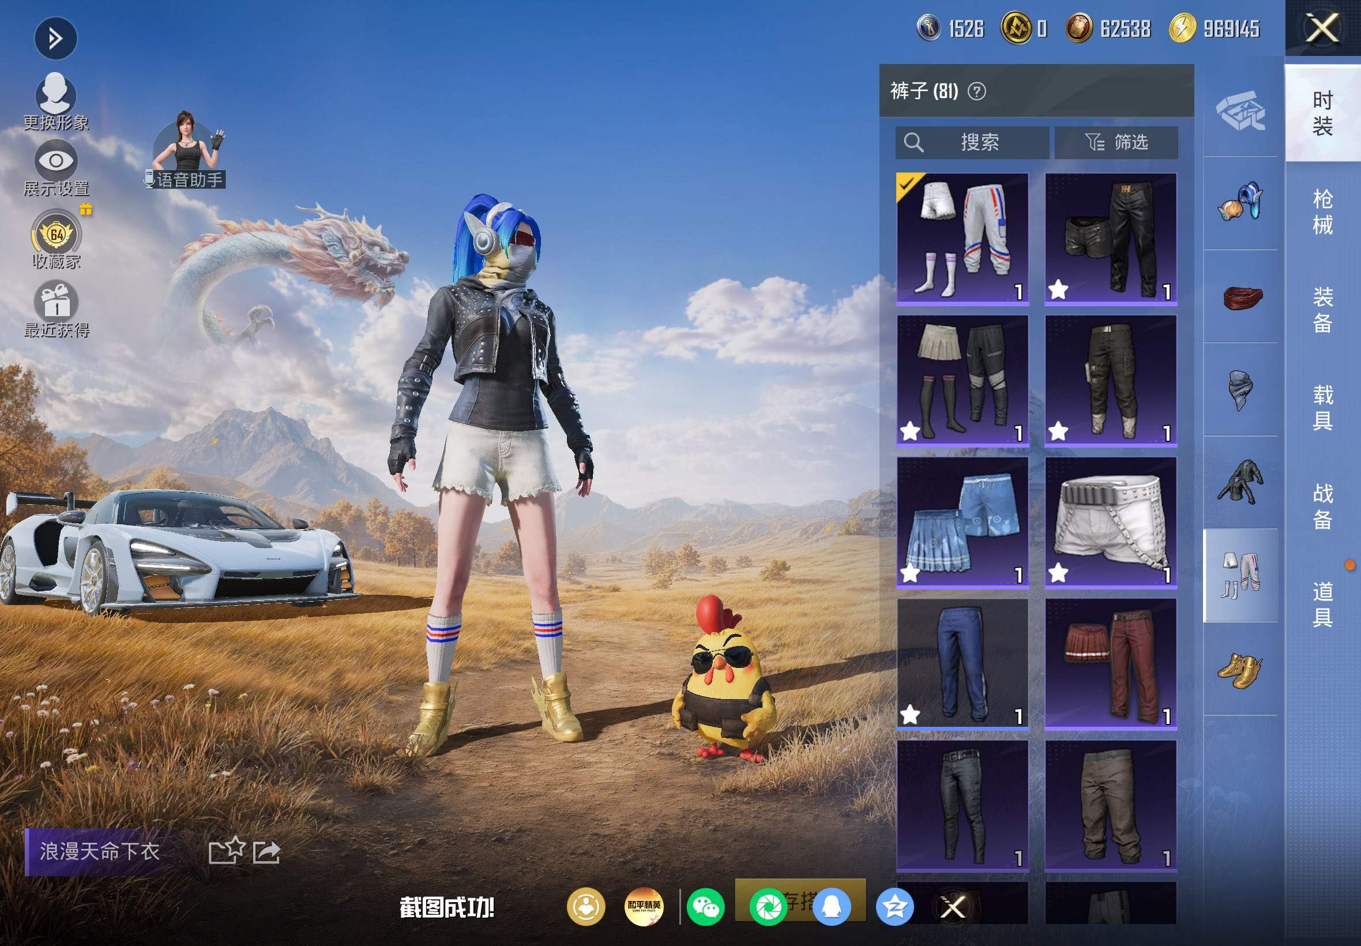The height and width of the screenshot is (946, 1361).
Task: Open the pants category icon
Action: coord(1240,576)
